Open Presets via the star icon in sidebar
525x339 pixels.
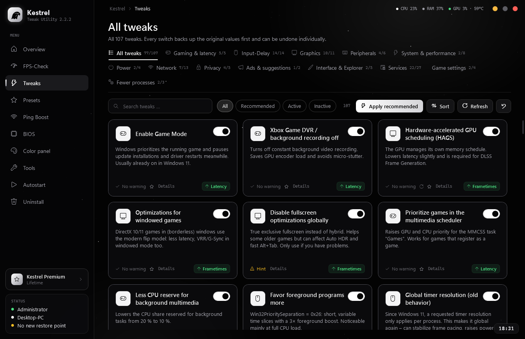pos(14,100)
